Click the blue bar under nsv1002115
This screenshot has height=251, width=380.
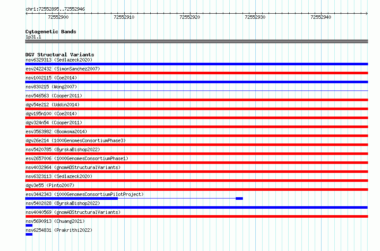coord(196,82)
